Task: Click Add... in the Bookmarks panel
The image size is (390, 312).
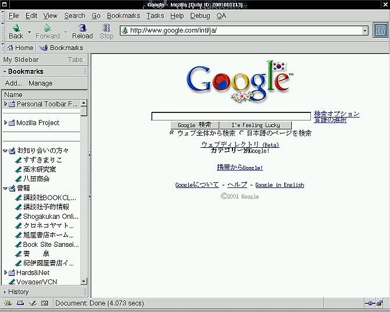Action: 13,83
